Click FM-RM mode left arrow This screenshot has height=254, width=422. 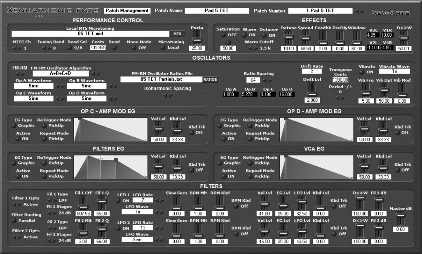17,73
